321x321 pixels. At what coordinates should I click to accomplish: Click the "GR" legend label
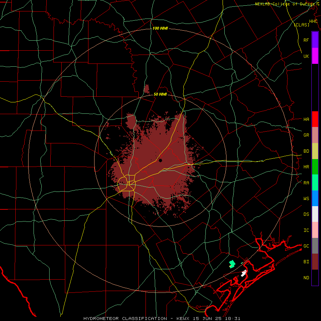(x=306, y=135)
